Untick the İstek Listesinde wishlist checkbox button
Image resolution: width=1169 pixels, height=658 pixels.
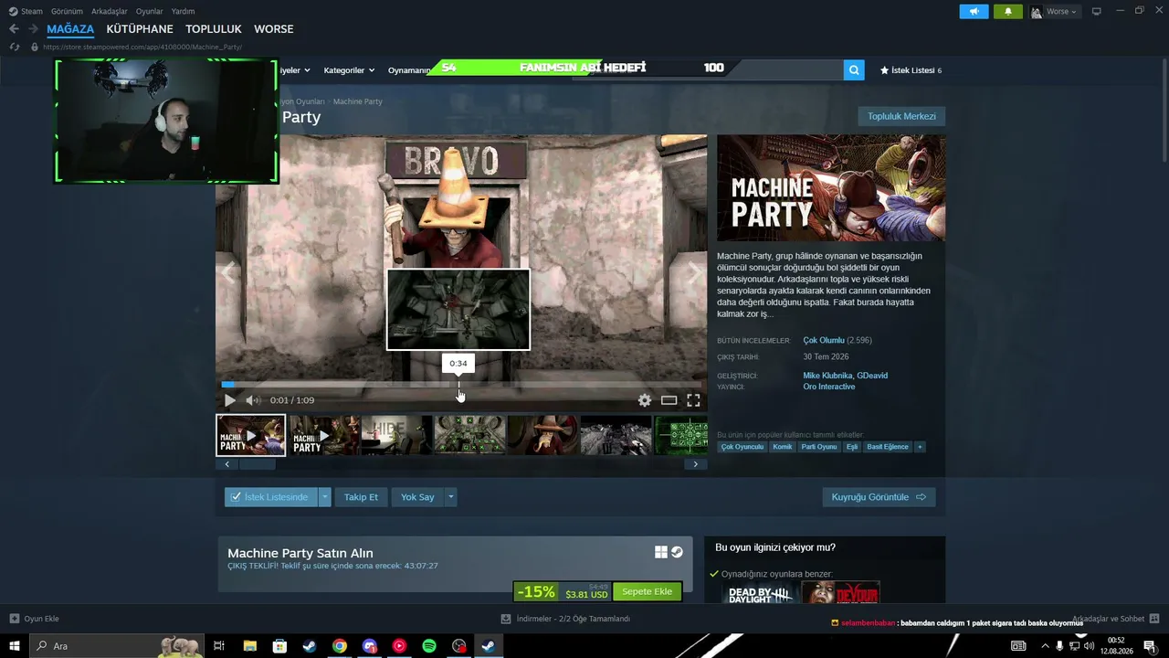(x=271, y=497)
